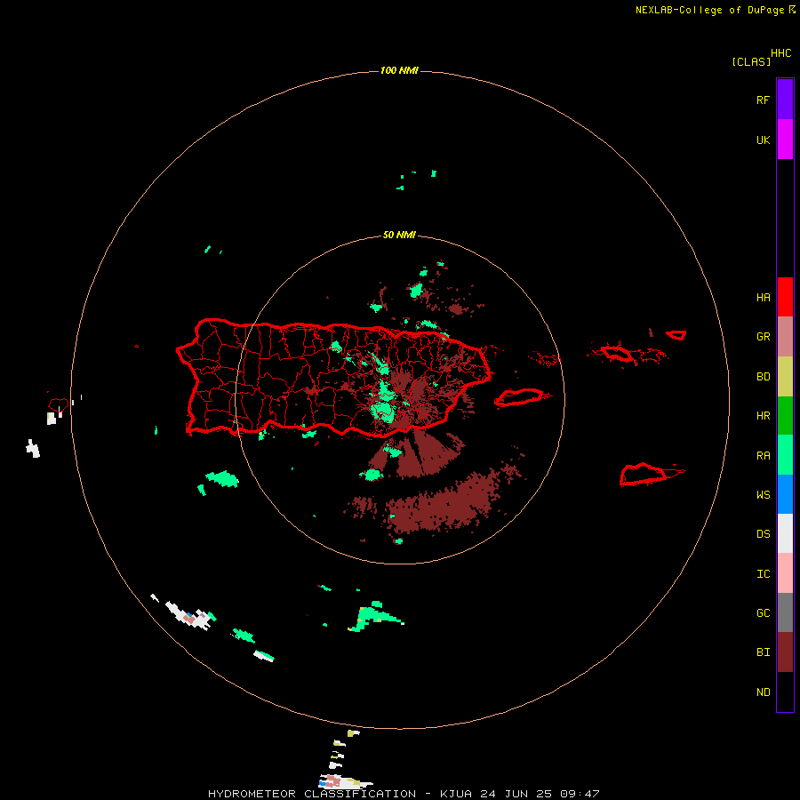The width and height of the screenshot is (800, 800).
Task: Click the 'ND' legend label
Action: click(763, 692)
